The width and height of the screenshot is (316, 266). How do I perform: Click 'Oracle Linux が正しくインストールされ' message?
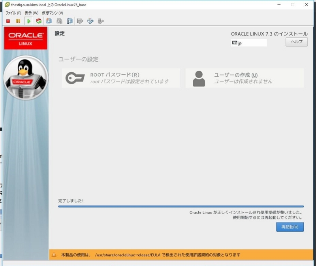[246, 212]
